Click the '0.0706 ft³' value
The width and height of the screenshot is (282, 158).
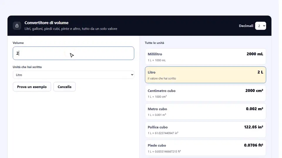pos(254,145)
